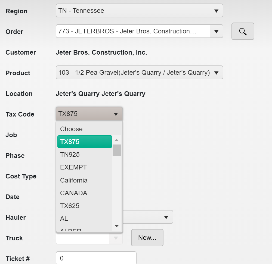Select California in the list

(74, 180)
